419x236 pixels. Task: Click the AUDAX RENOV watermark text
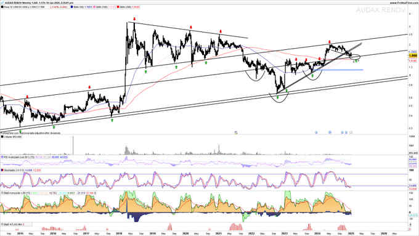click(x=381, y=10)
